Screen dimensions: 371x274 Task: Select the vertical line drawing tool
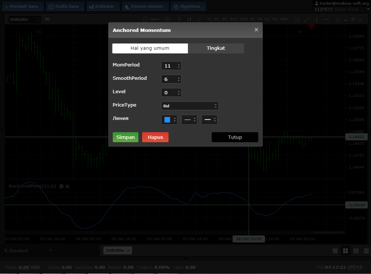317,20
